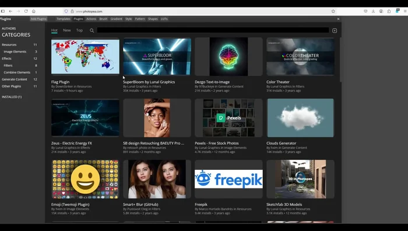Viewport: 408px width, 231px height.
Task: Click the plugin list vertical scrollbar
Action: (x=340, y=60)
